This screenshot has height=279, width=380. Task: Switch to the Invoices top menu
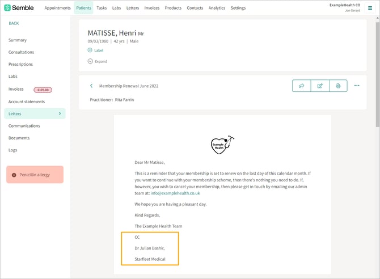[x=151, y=8]
